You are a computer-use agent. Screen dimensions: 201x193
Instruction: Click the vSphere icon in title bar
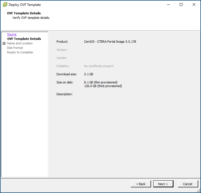click(x=5, y=4)
